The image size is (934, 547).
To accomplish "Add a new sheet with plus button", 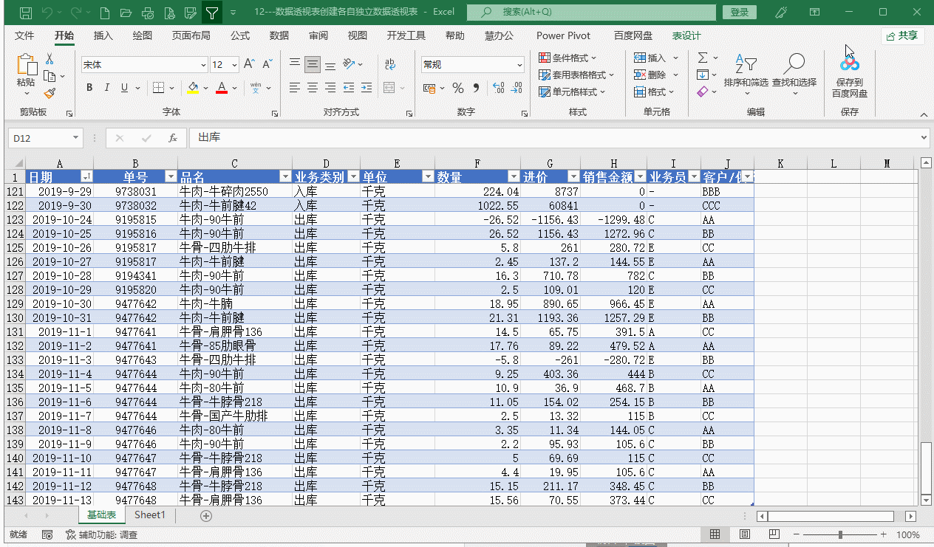I will (x=206, y=516).
